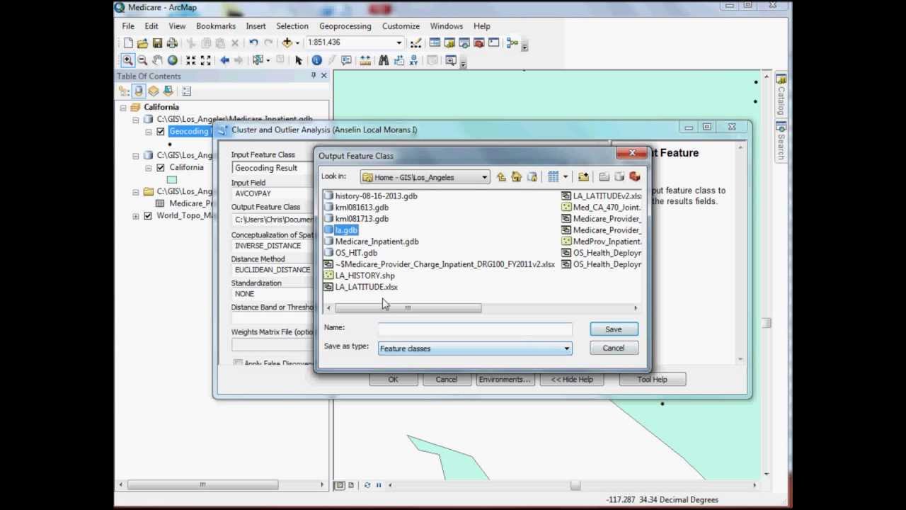This screenshot has height=510, width=906.
Task: Toggle World_Topo_Map layer checkbox
Action: 148,216
